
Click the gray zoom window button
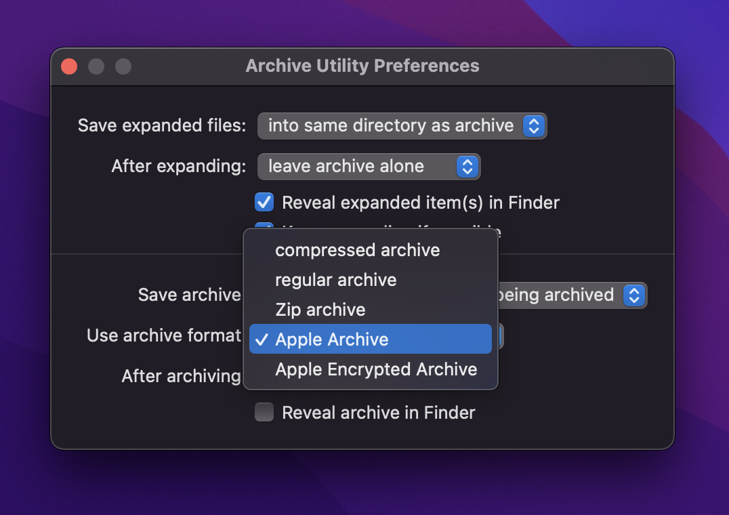pyautogui.click(x=123, y=66)
